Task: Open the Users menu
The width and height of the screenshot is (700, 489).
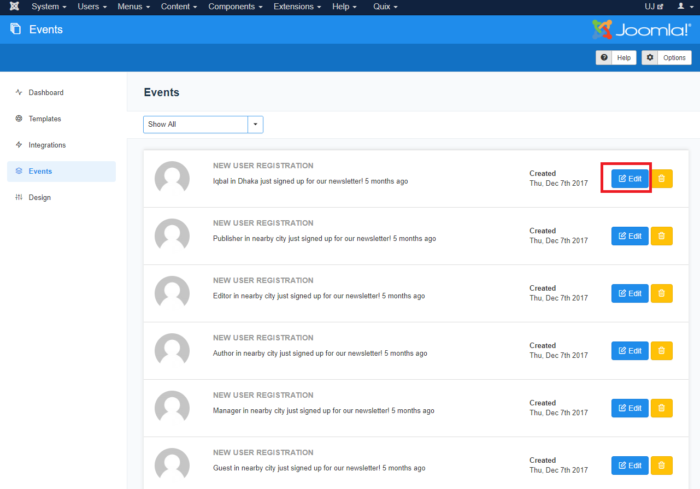Action: (92, 7)
